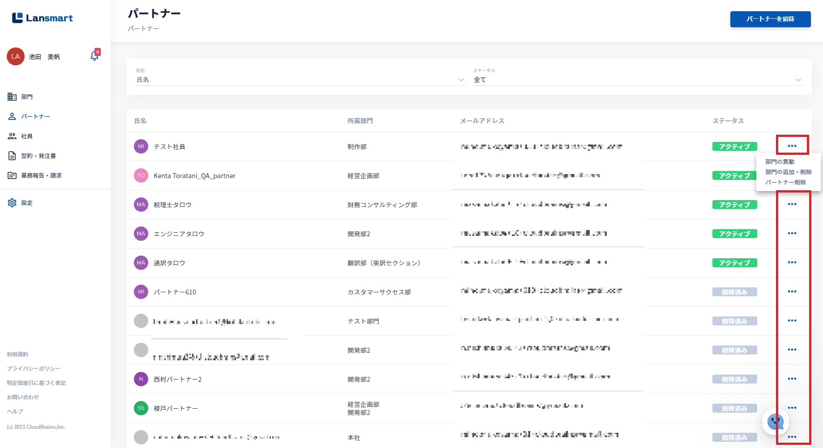Click the 池田 美帆 user name

(x=44, y=57)
